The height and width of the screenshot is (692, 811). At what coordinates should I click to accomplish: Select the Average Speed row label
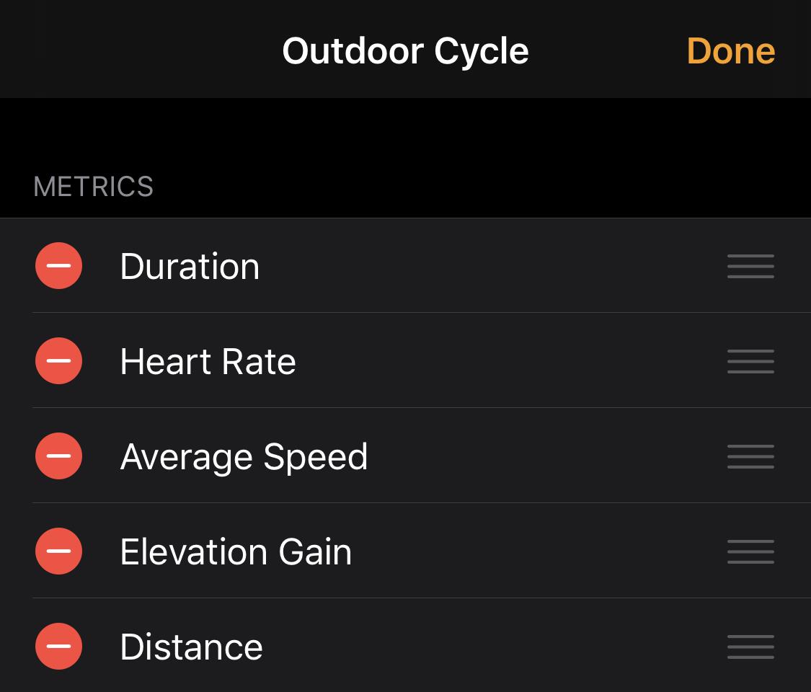tap(244, 456)
